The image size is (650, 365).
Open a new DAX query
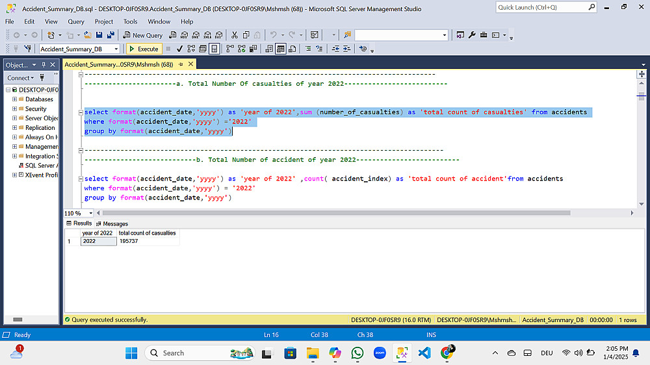click(x=219, y=35)
